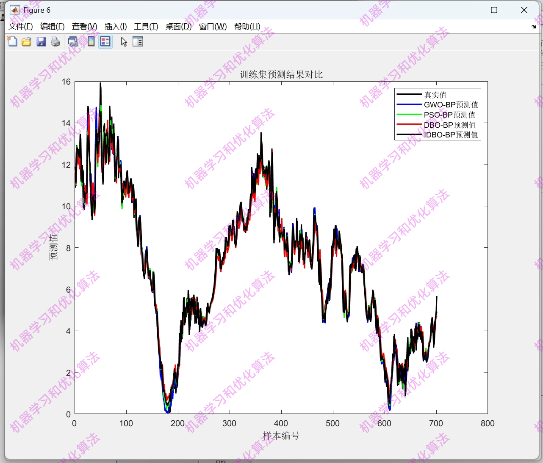
Task: Click the y-axis tick label 16
Action: [x=66, y=82]
